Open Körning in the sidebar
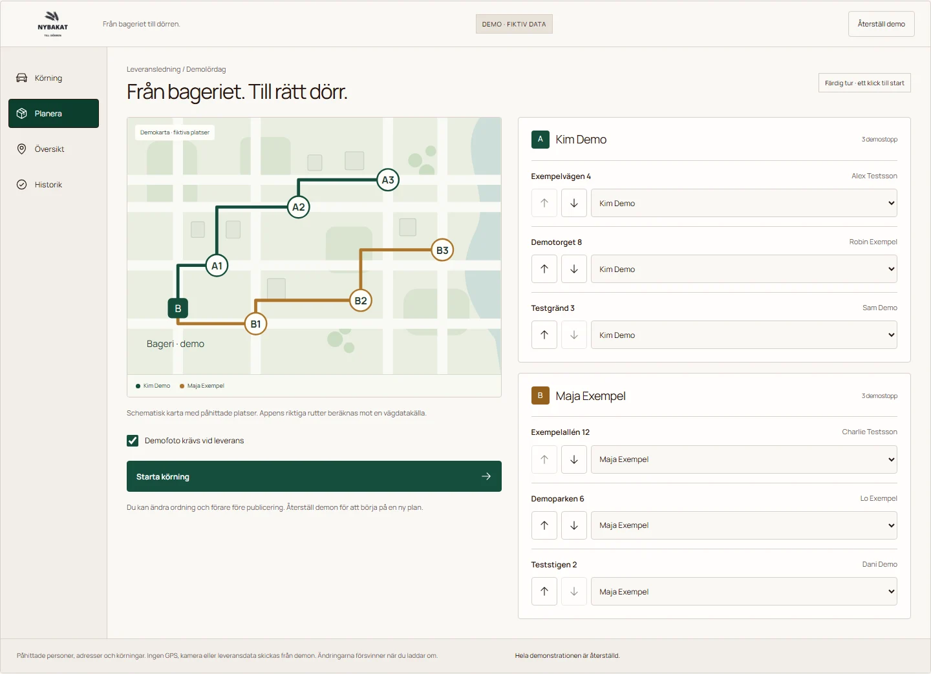This screenshot has height=674, width=931. [x=54, y=78]
